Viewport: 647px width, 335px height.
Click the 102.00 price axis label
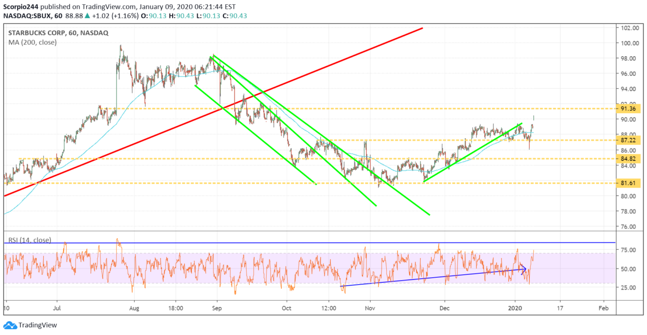pyautogui.click(x=628, y=28)
